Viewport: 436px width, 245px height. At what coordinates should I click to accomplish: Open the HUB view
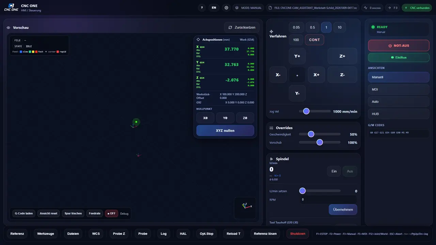[399, 114]
